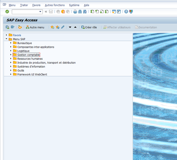Click the Find binoculars icon
Image resolution: width=177 pixels, height=160 pixels.
[x=80, y=12]
